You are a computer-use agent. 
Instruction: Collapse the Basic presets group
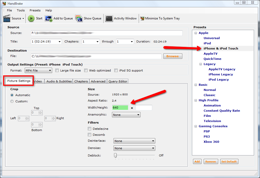click(x=196, y=85)
